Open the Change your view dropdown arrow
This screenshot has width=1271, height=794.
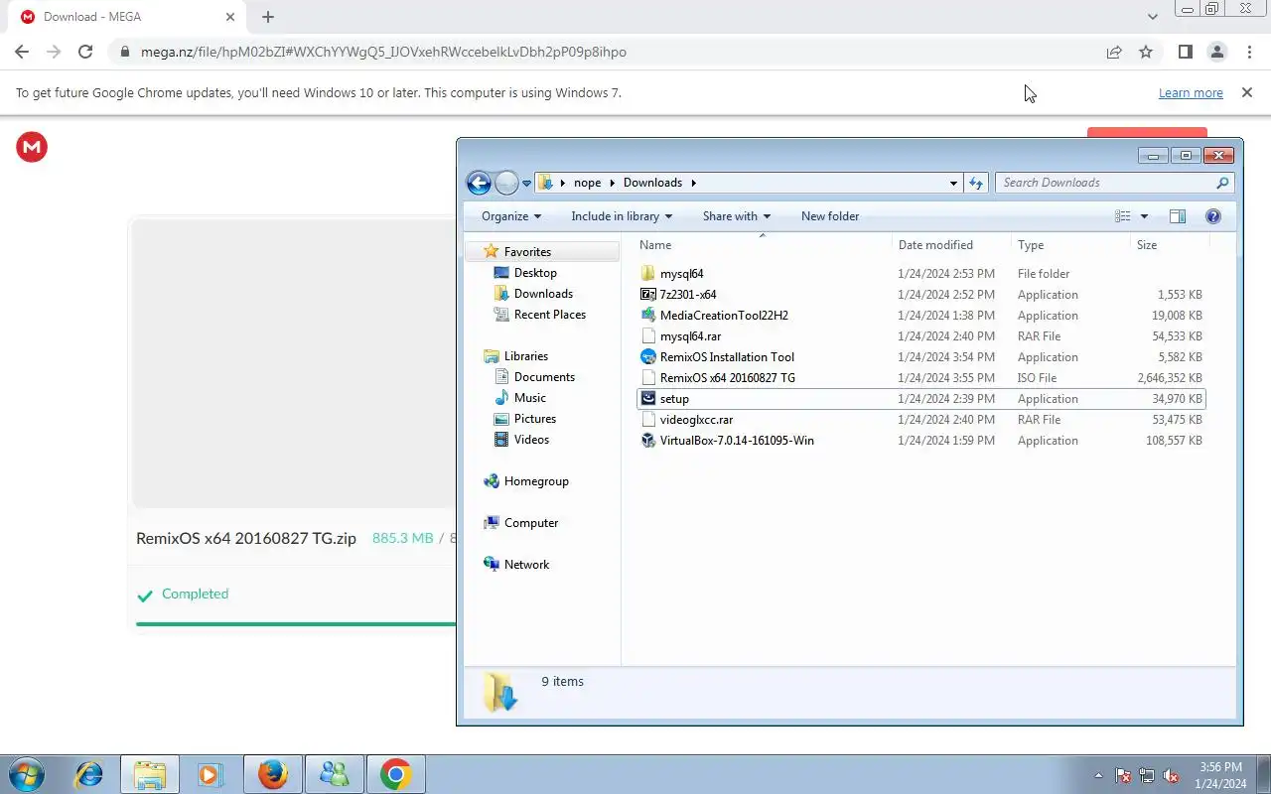pos(1144,216)
